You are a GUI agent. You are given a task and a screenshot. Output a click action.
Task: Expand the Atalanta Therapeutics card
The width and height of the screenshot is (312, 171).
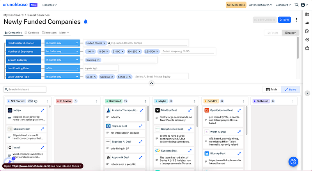pos(142,110)
